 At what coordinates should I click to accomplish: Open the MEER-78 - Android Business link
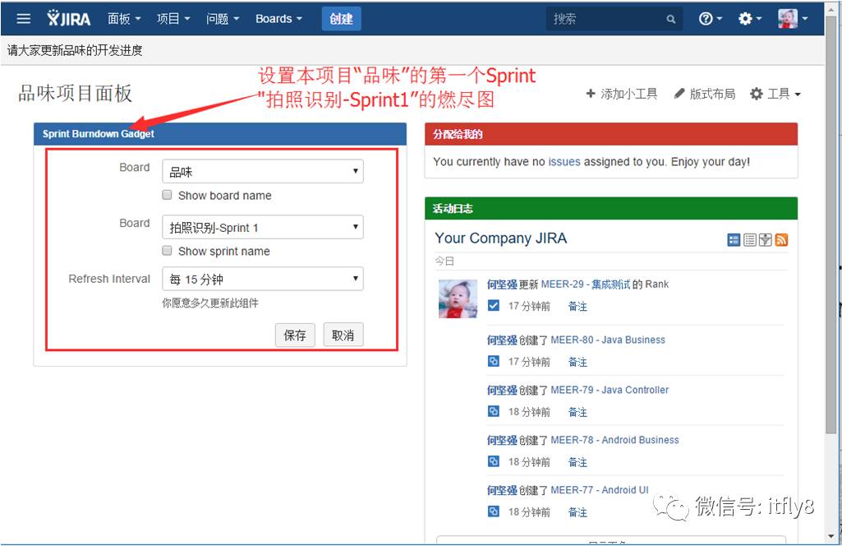[x=614, y=440]
